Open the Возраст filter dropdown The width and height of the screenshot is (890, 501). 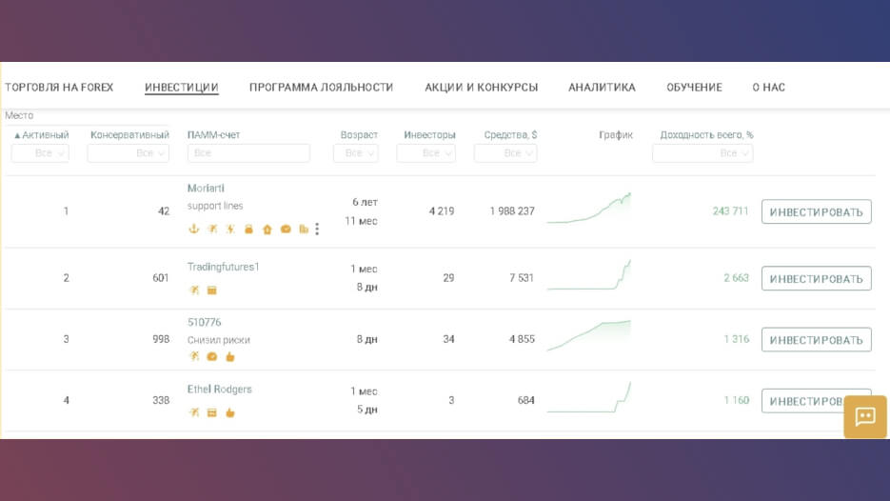coord(356,153)
